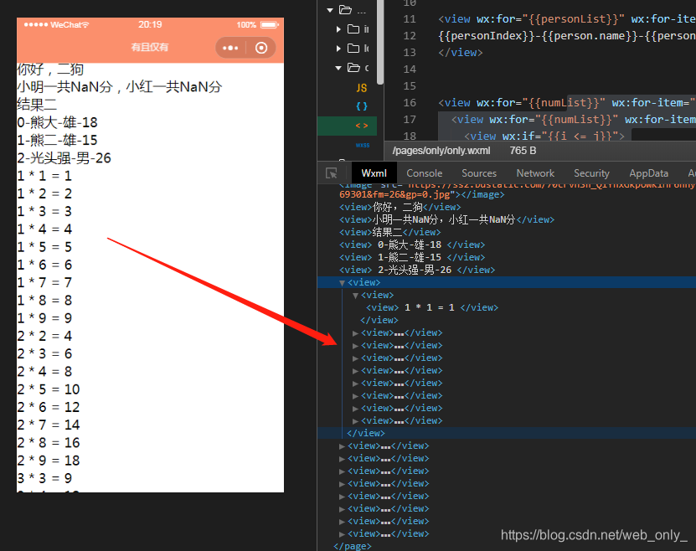
Task: Activate the element inspector arrow in devtools
Action: [x=331, y=173]
